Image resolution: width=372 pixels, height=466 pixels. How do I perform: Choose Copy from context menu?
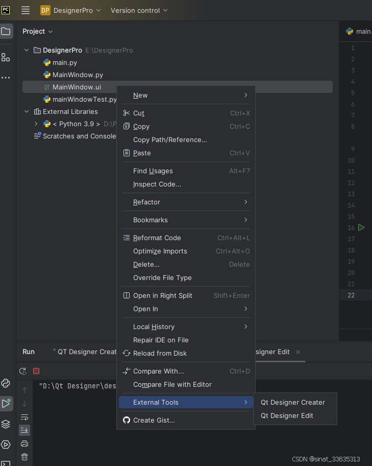(186, 126)
